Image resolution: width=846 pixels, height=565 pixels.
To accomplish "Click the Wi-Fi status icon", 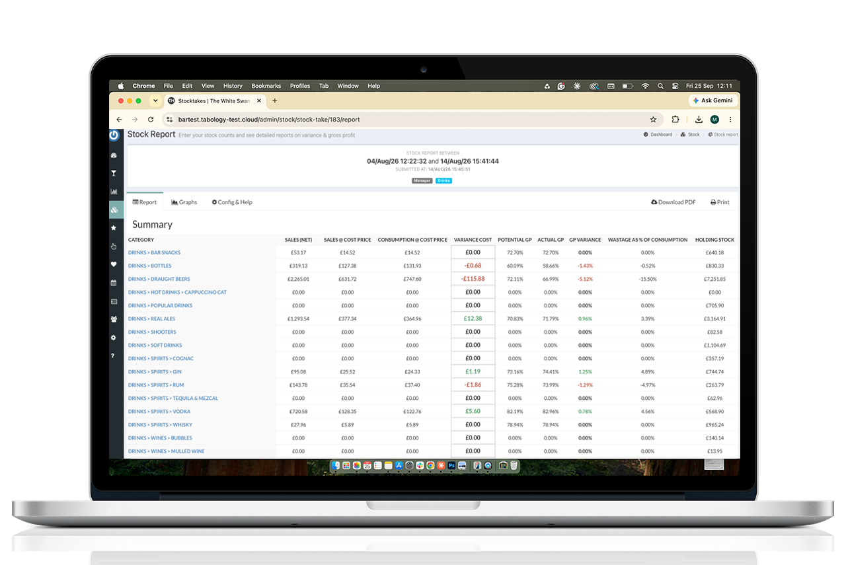I will 645,86.
